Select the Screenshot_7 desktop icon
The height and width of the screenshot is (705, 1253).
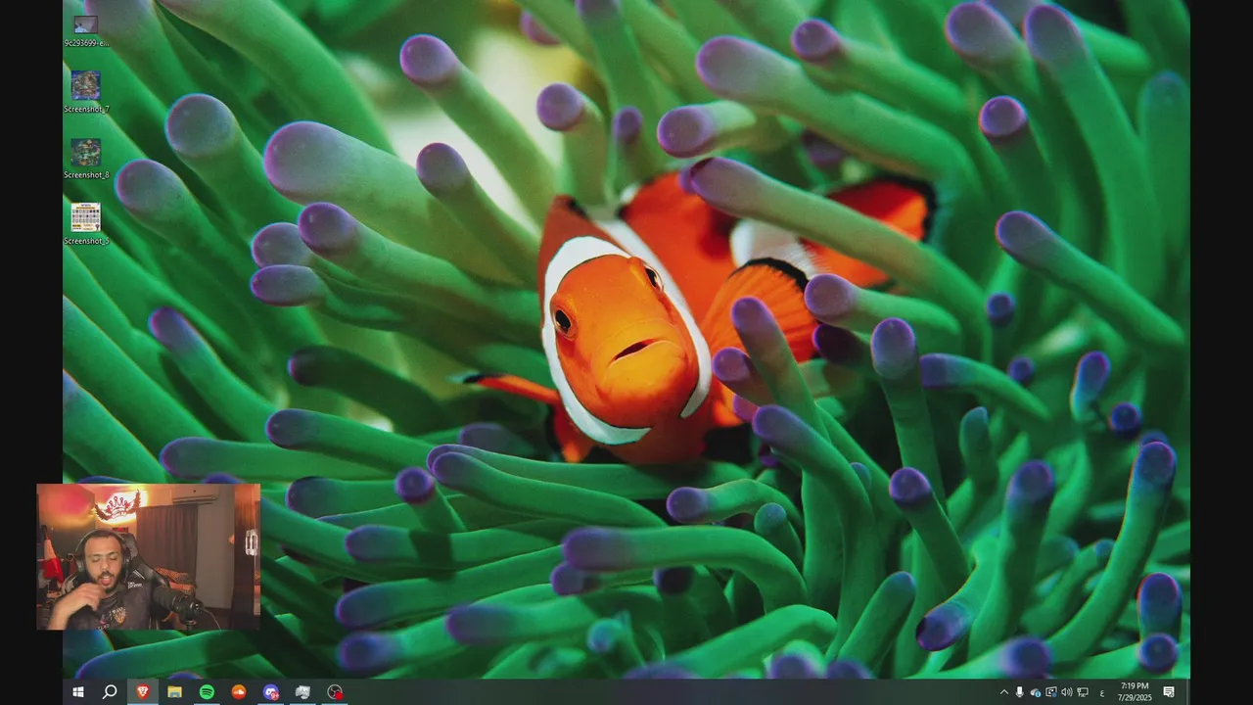click(x=86, y=92)
